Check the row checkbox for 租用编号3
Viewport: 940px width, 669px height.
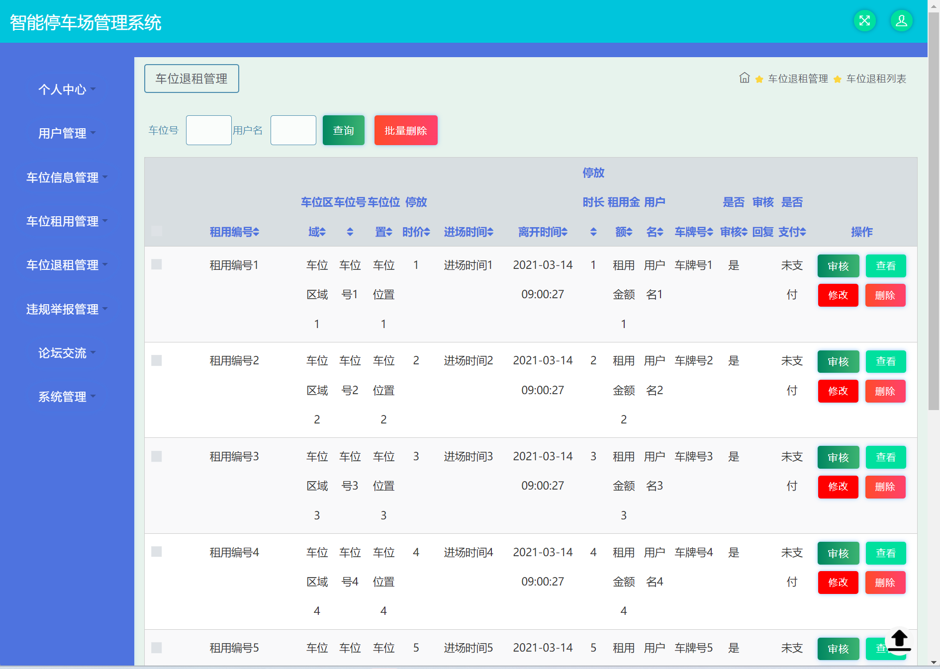point(157,456)
